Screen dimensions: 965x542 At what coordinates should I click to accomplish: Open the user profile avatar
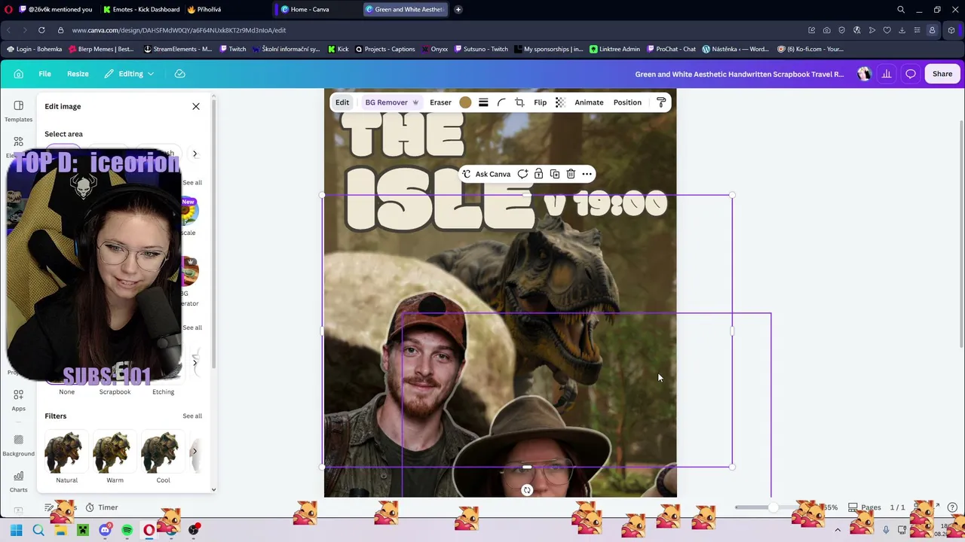(x=864, y=74)
